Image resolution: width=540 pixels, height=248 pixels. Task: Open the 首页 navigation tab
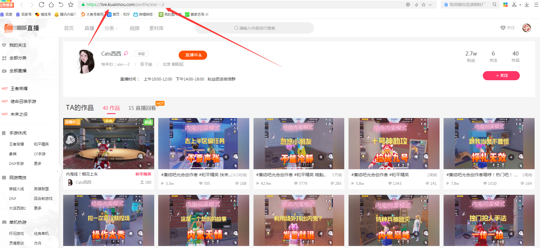[69, 28]
